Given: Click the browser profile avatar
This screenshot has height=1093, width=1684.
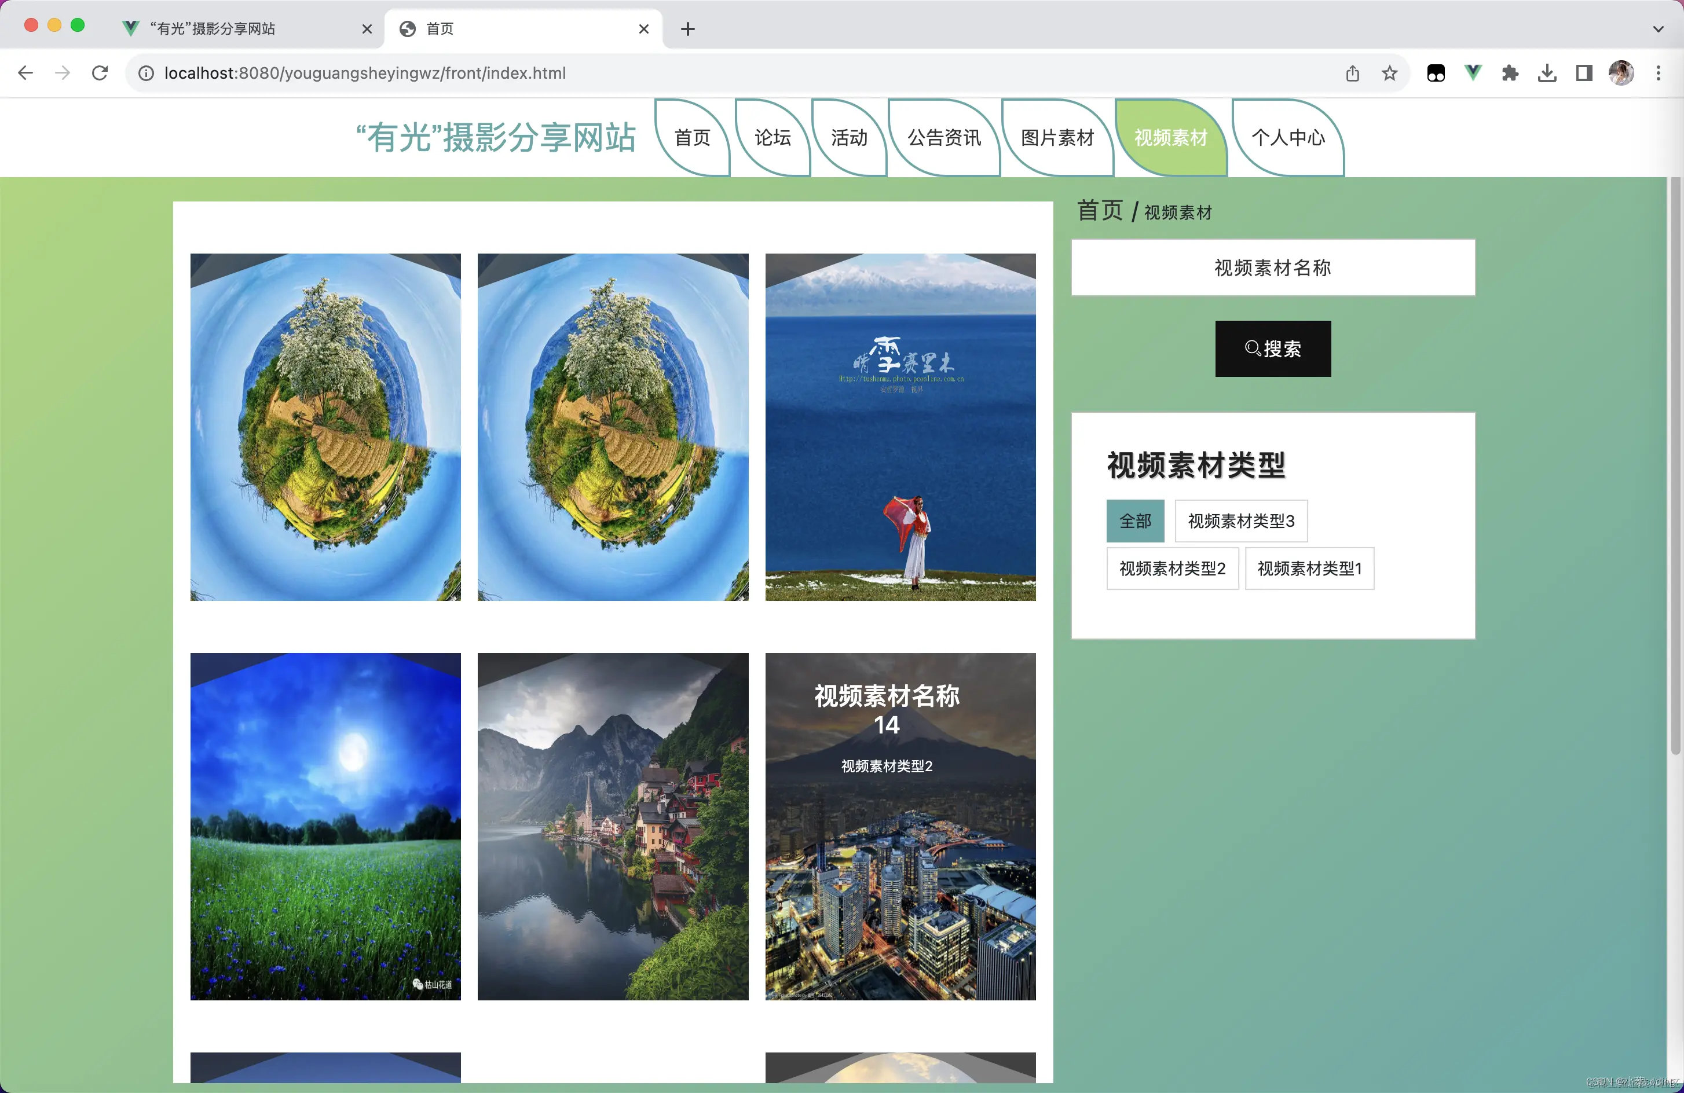Looking at the screenshot, I should [1621, 72].
